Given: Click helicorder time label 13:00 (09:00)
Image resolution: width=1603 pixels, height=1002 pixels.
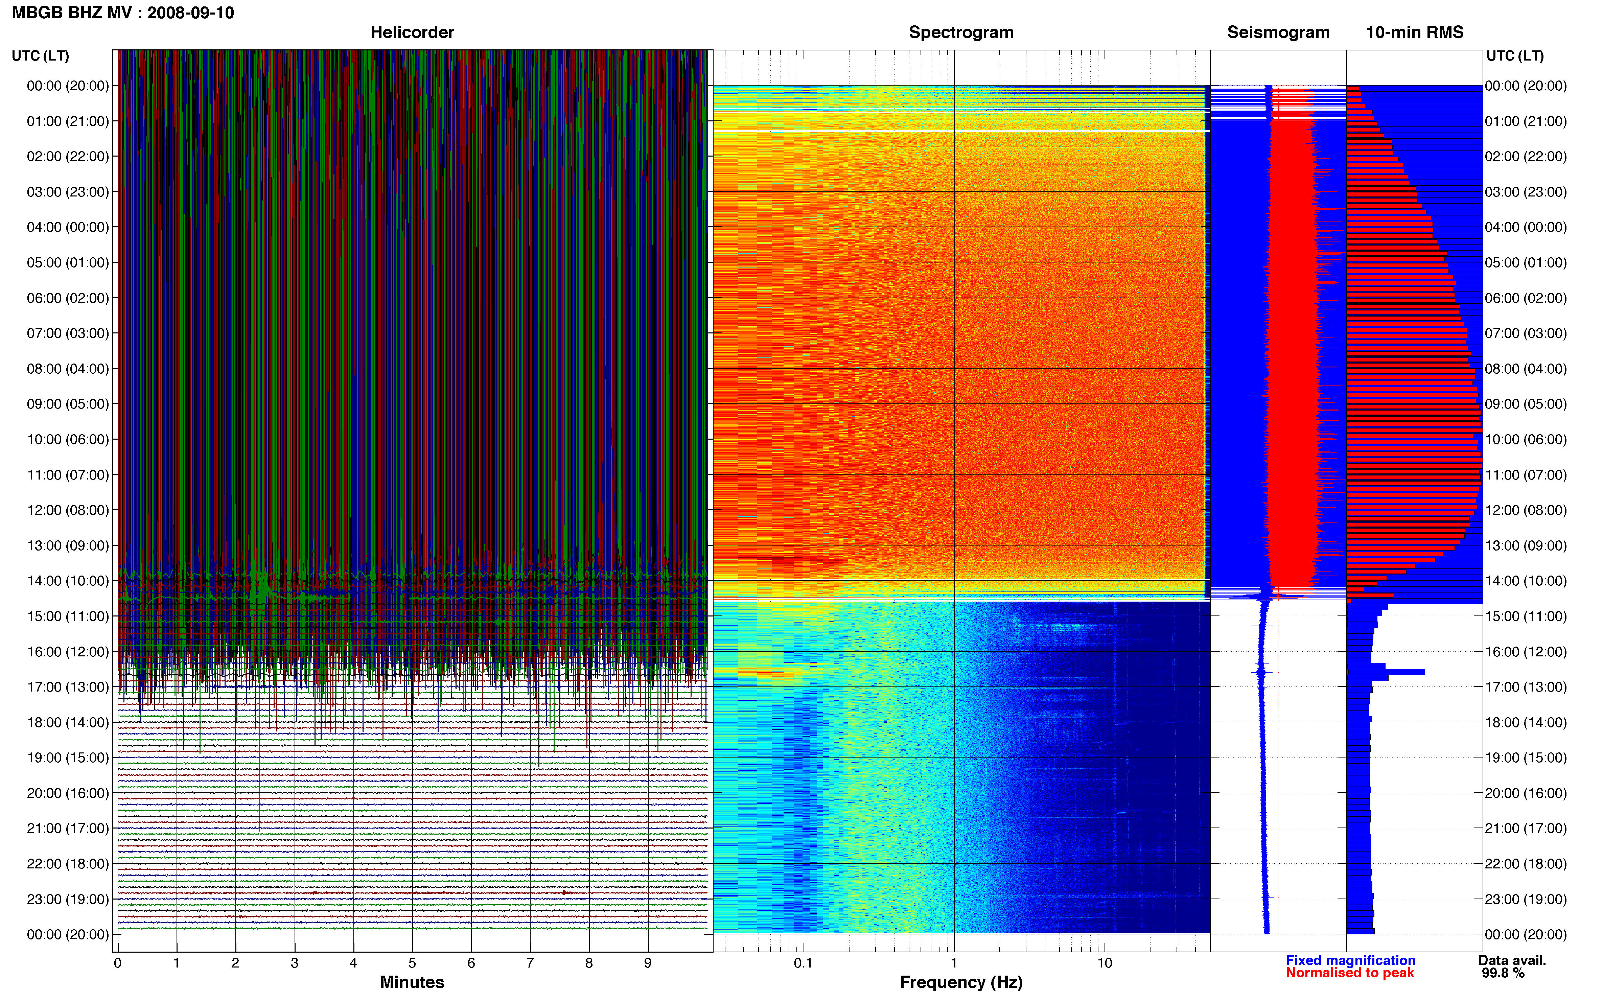Looking at the screenshot, I should point(68,545).
